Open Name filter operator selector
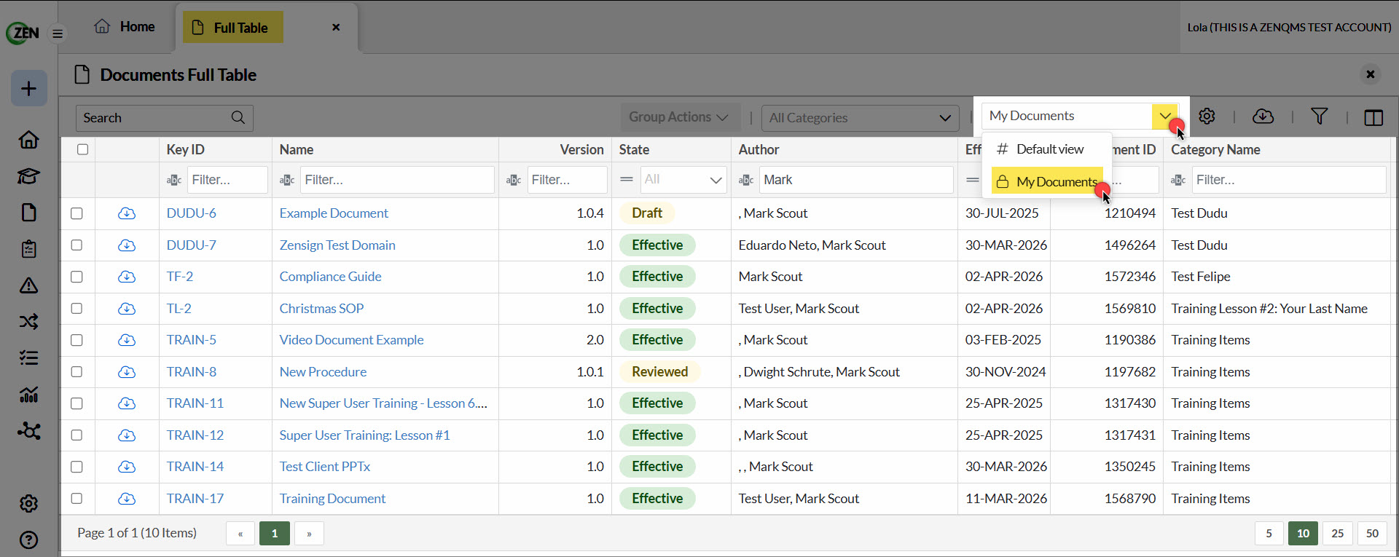 pyautogui.click(x=287, y=180)
